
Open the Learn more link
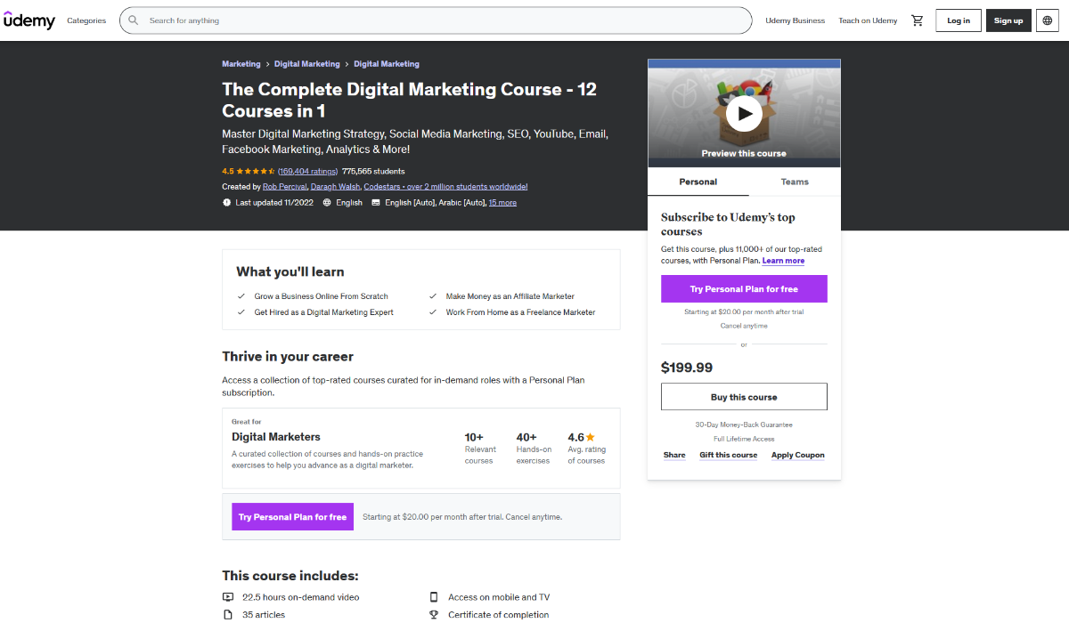[783, 261]
